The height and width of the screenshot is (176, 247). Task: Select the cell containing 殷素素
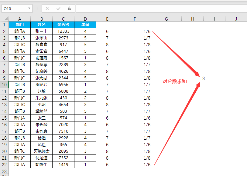(x=41, y=45)
